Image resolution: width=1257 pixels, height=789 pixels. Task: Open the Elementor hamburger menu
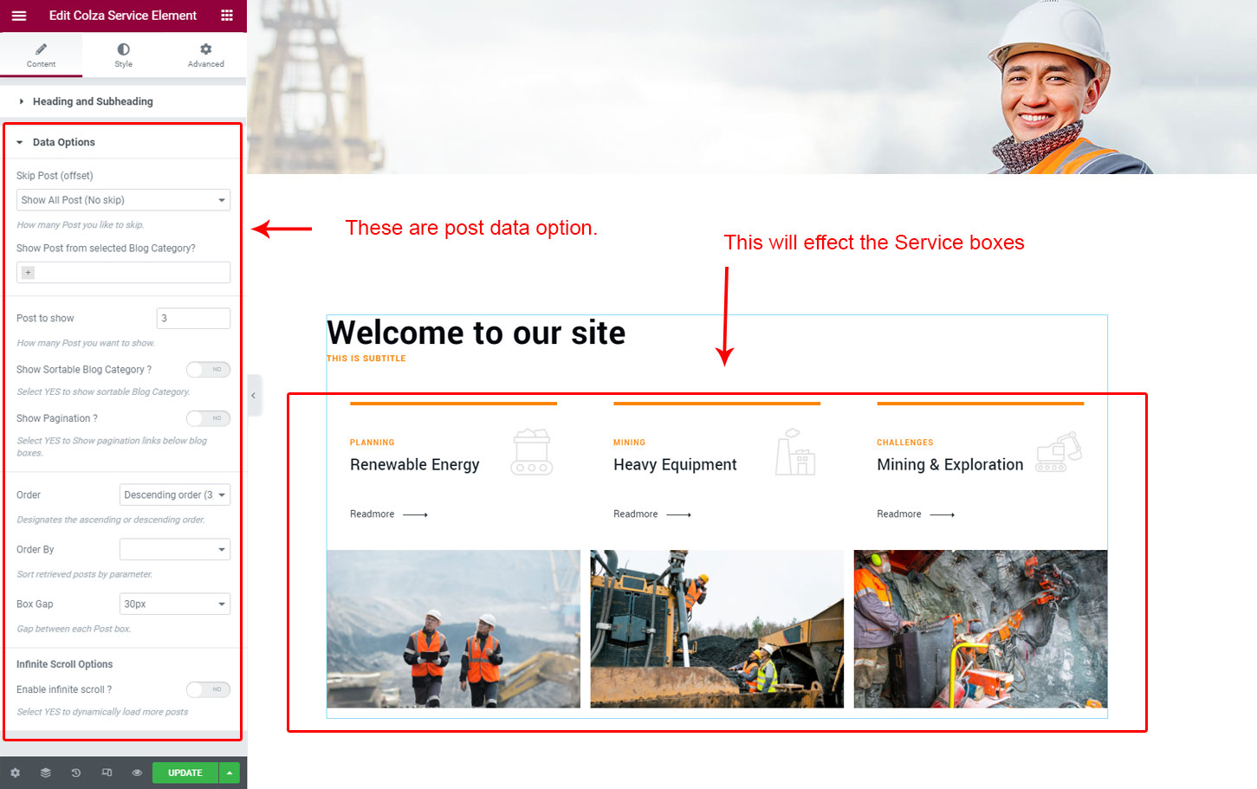18,16
